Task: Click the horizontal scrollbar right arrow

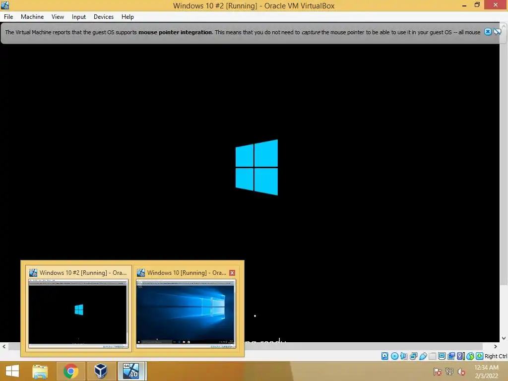Action: tap(496, 346)
